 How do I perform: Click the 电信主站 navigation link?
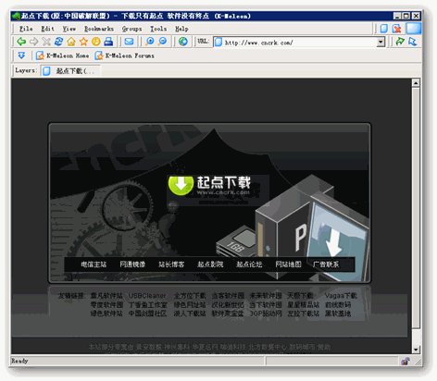[x=94, y=264]
